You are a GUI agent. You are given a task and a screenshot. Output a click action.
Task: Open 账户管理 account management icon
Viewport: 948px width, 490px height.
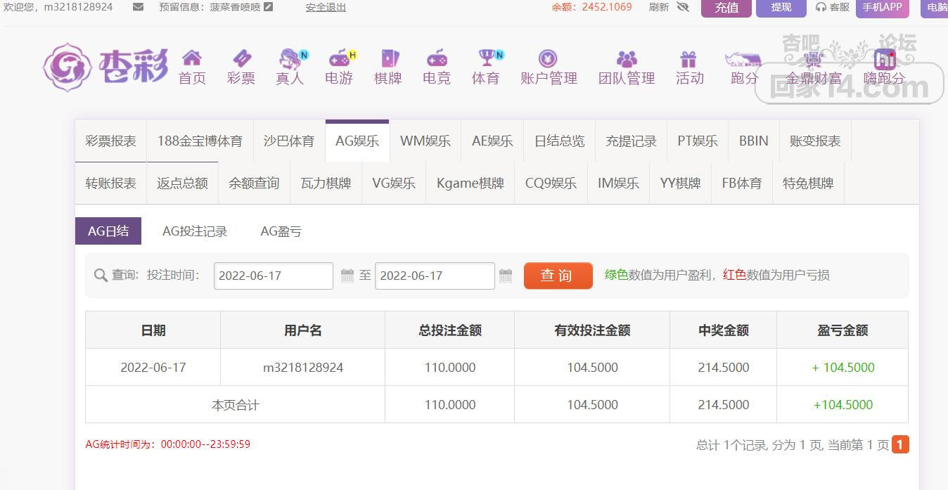pyautogui.click(x=549, y=58)
